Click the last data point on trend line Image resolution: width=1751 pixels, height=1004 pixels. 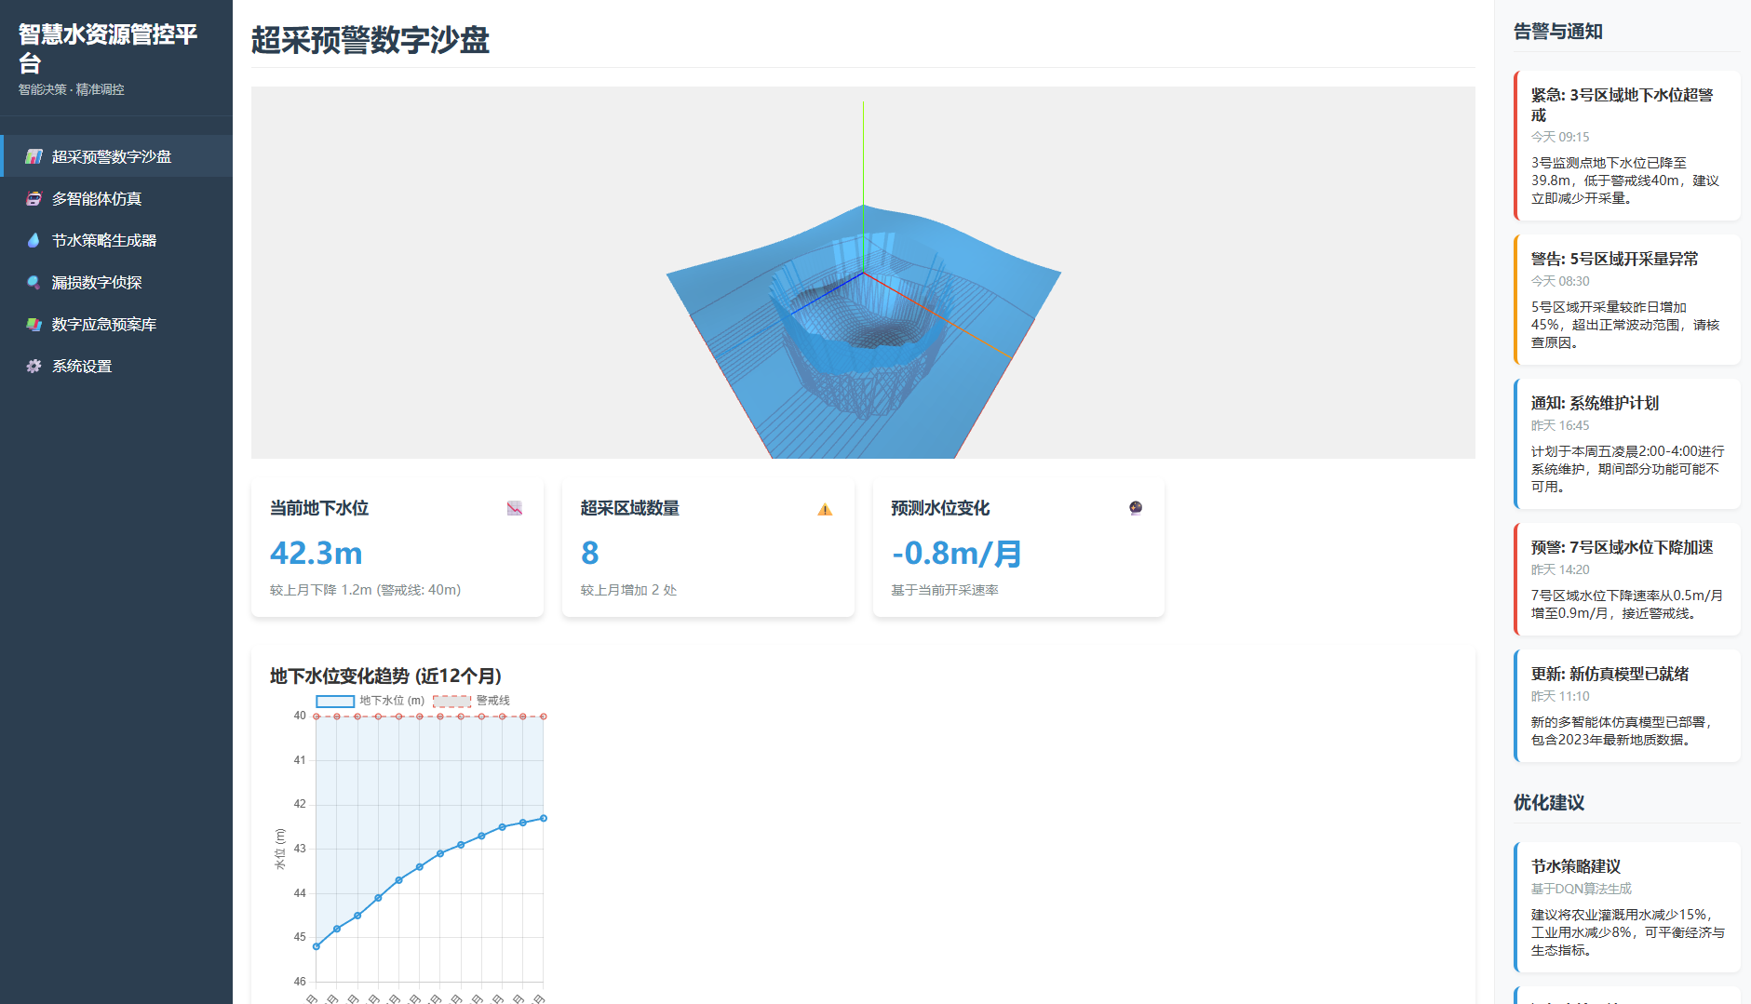tap(544, 818)
